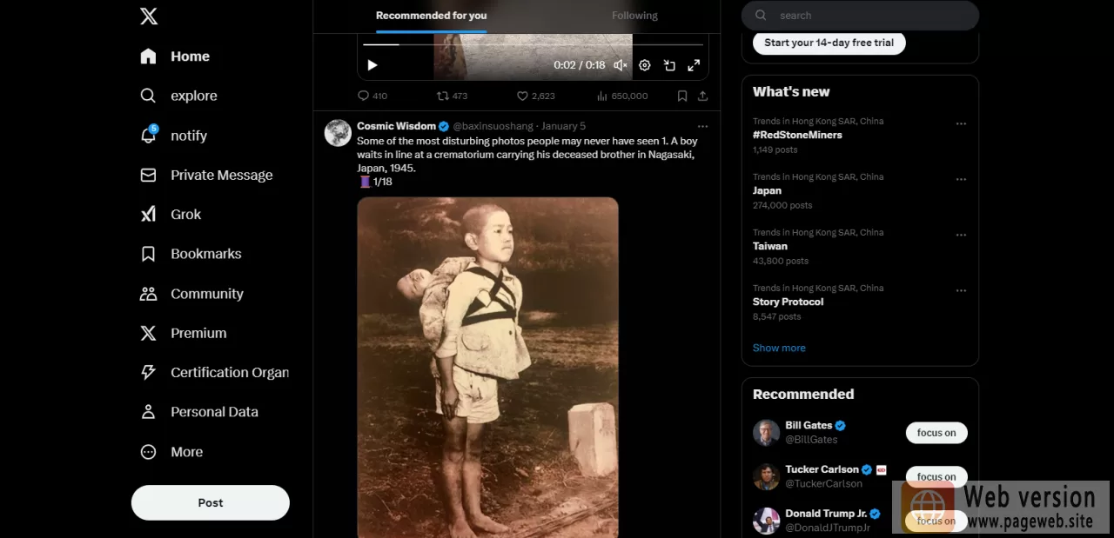Screen dimensions: 1114x538
Task: Click the repost icon showing 473
Action: [443, 96]
